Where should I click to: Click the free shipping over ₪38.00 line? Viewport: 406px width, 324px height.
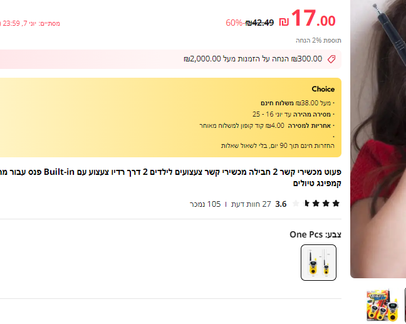point(298,103)
